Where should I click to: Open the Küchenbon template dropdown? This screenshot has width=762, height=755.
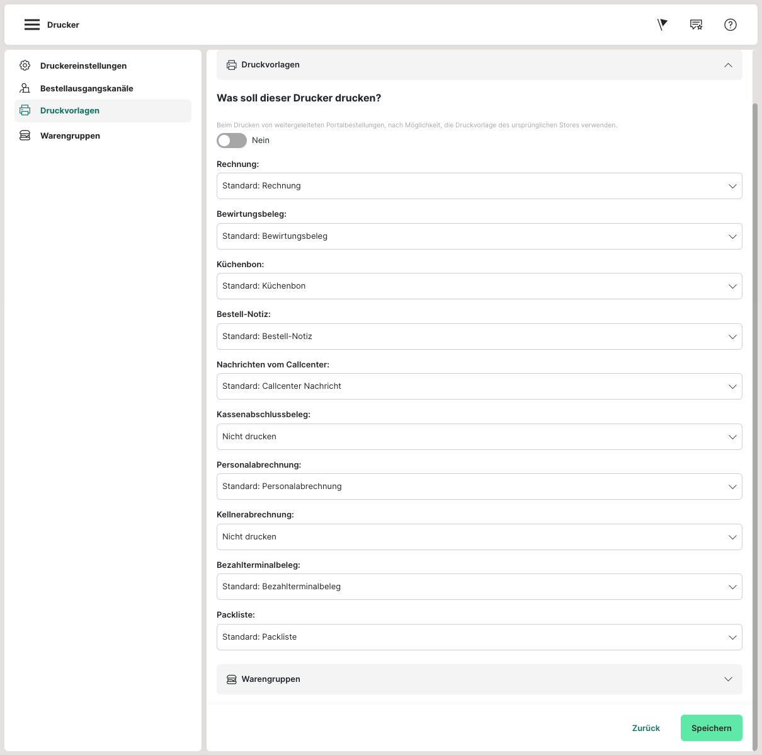pyautogui.click(x=479, y=286)
